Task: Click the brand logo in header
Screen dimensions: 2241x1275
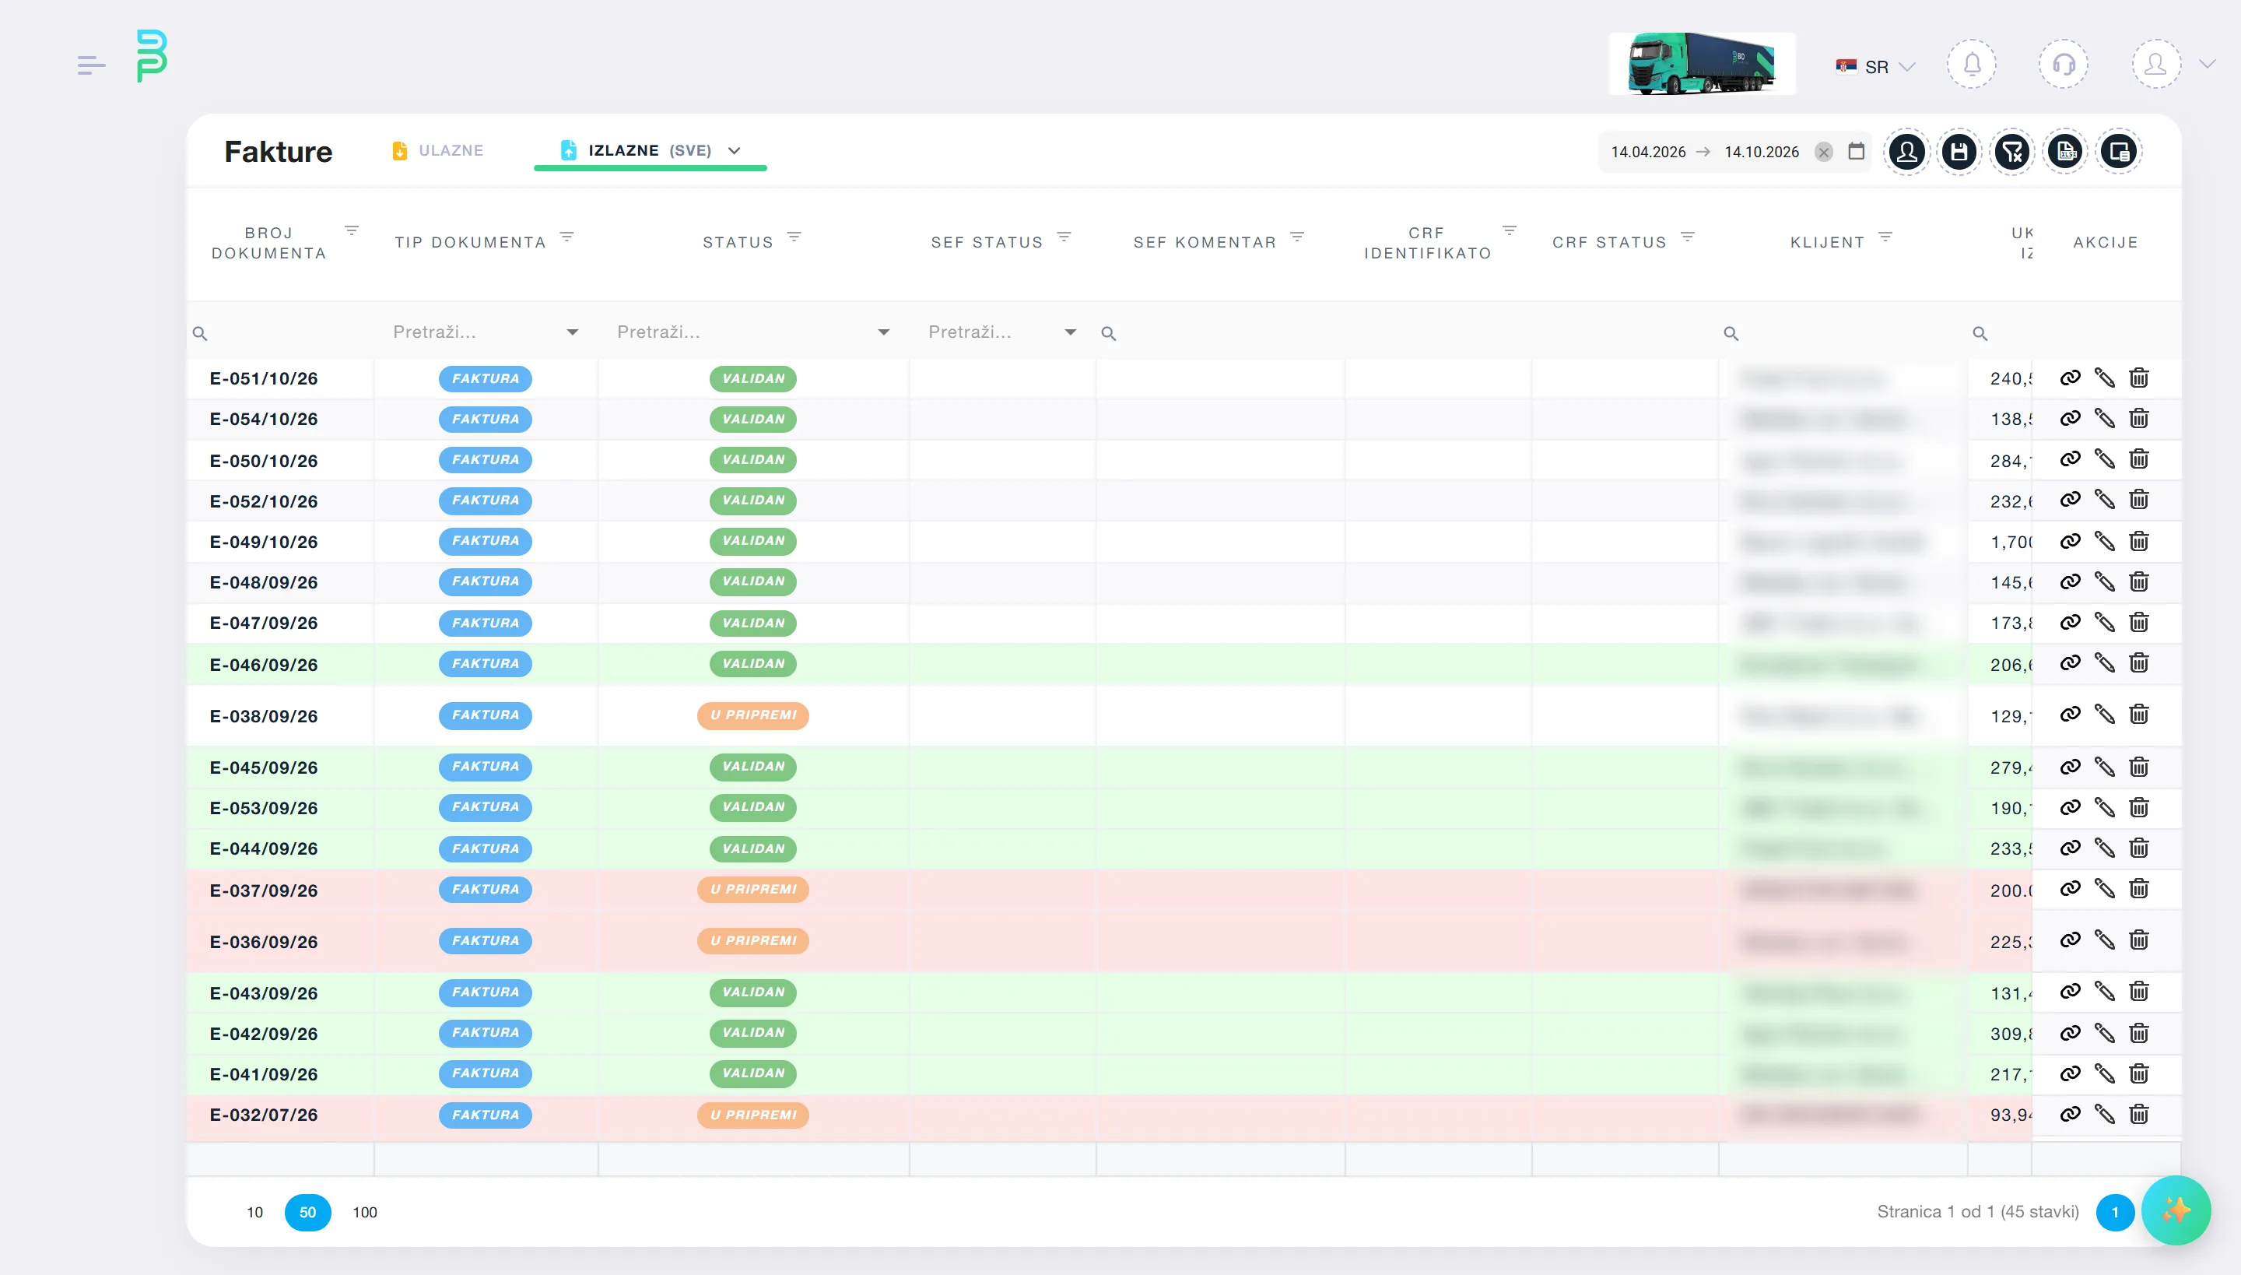Action: tap(152, 56)
